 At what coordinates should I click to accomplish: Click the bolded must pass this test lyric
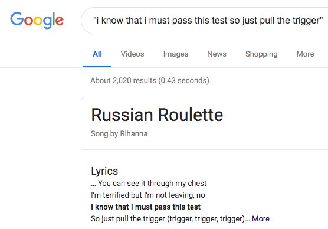click(x=146, y=207)
